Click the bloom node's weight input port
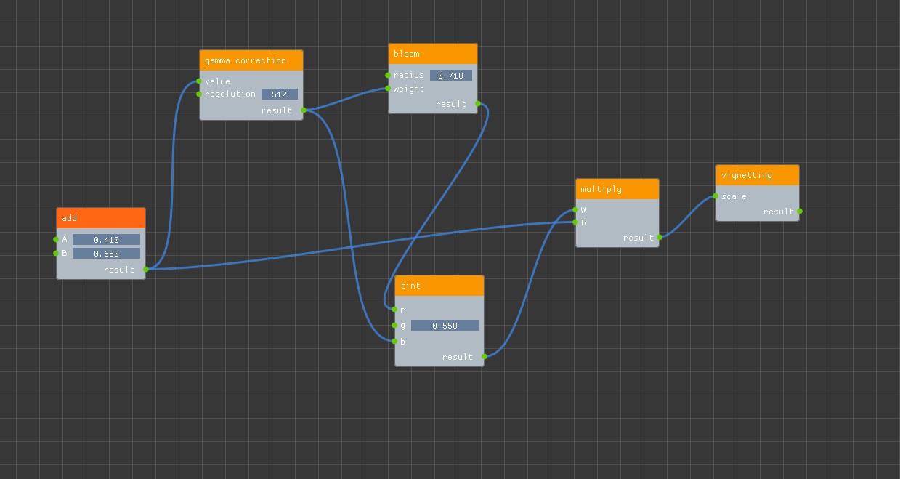900x479 pixels. [x=389, y=89]
